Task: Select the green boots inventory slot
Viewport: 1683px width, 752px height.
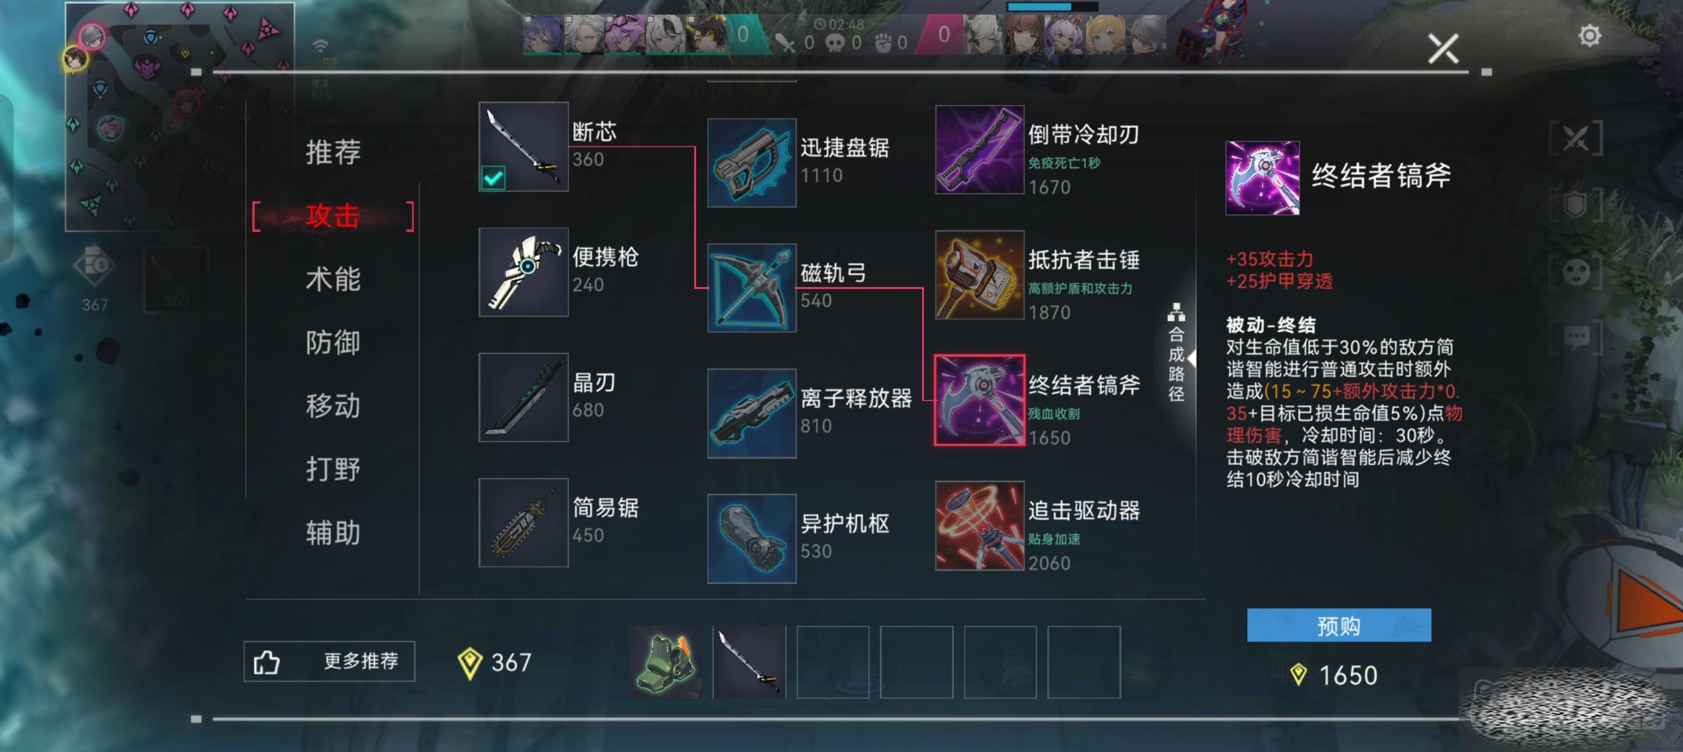Action: point(666,662)
